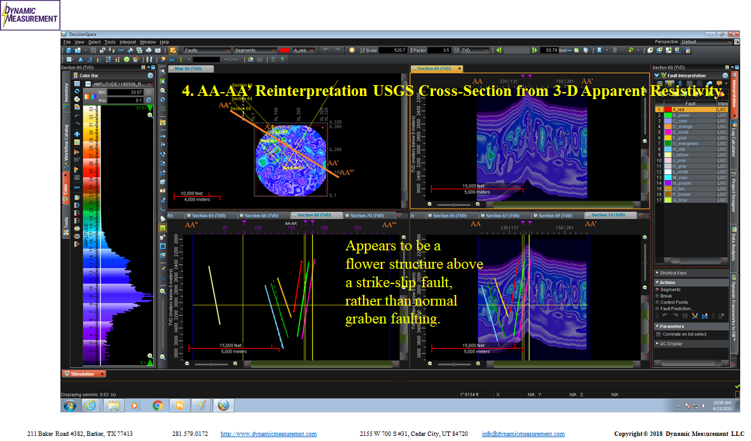Open the Workflow Catalog side tab

click(66, 143)
